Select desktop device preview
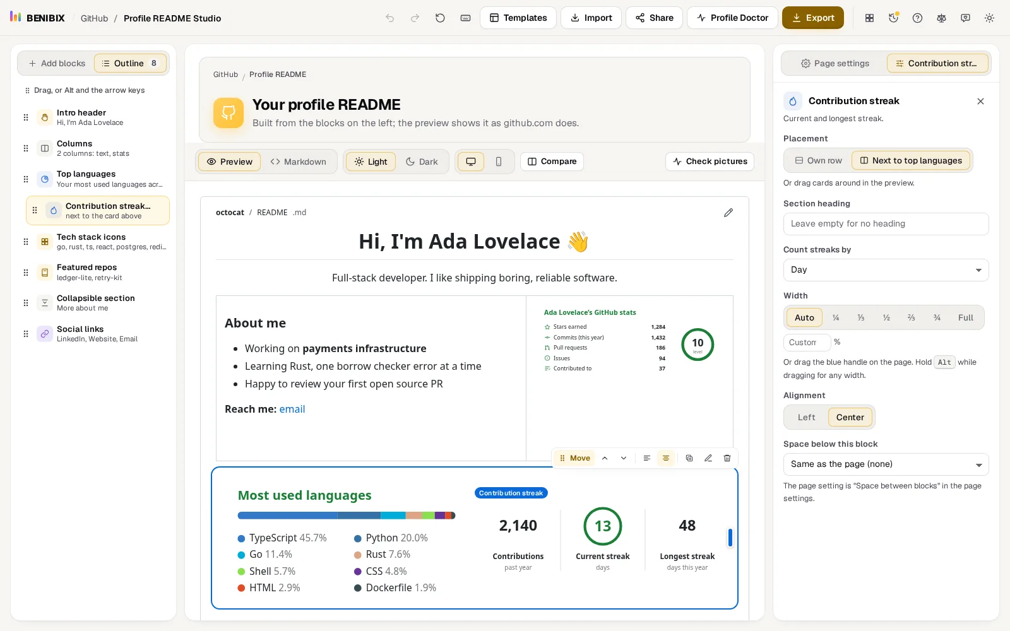Viewport: 1010px width, 631px height. tap(471, 162)
